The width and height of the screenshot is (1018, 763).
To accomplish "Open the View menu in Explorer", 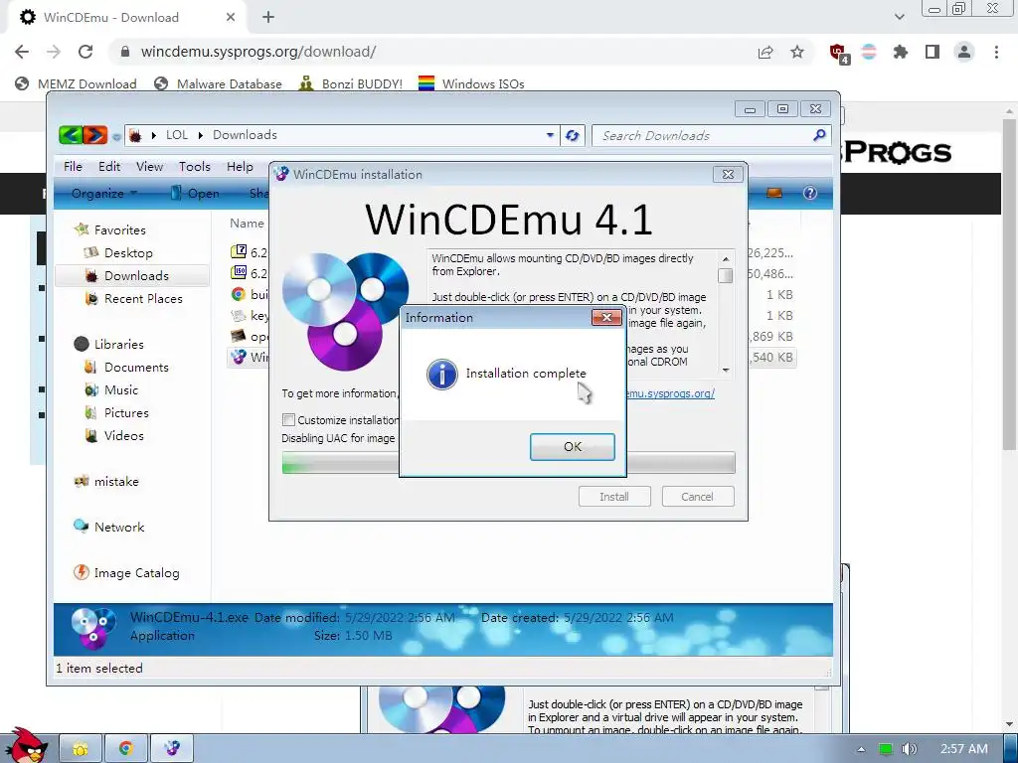I will pyautogui.click(x=149, y=167).
